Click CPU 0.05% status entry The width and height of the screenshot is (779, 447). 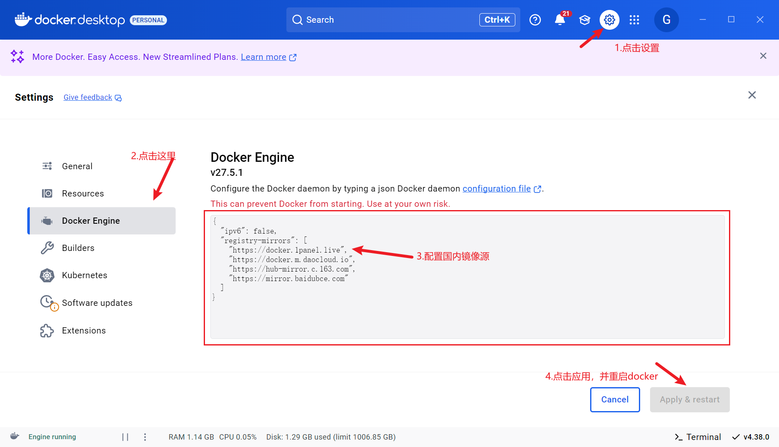coord(238,437)
